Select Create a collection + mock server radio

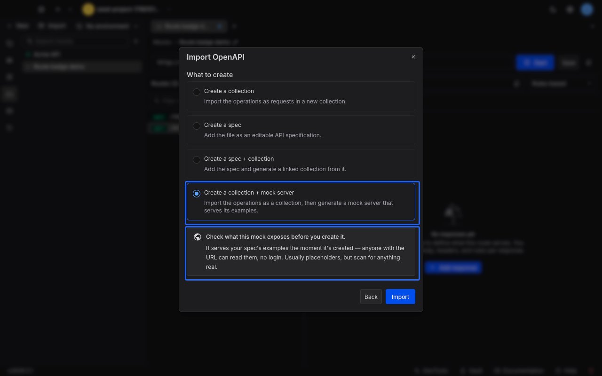pyautogui.click(x=197, y=194)
